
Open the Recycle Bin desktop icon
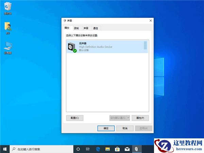click(8, 8)
